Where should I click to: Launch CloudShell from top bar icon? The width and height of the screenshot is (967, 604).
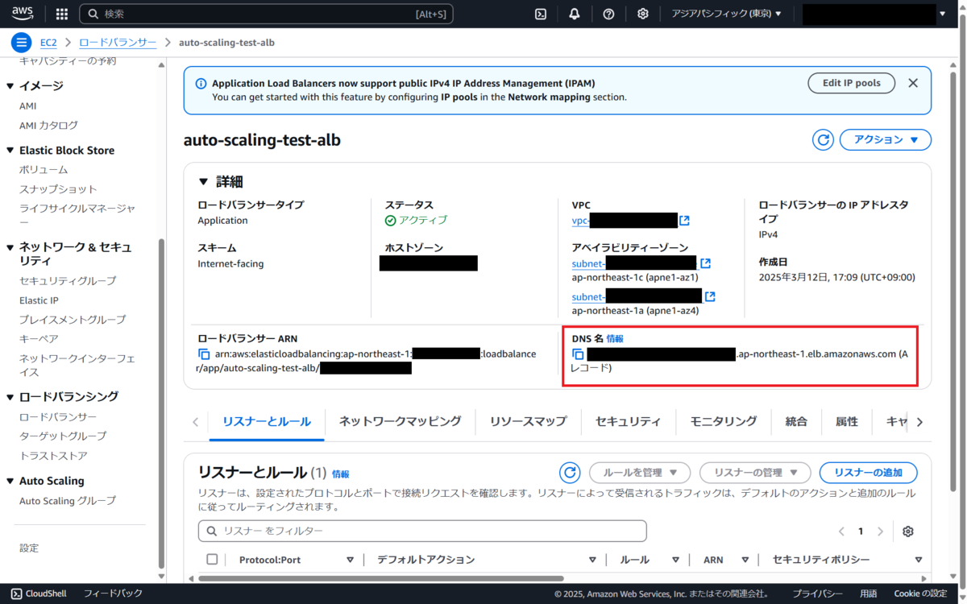point(542,14)
